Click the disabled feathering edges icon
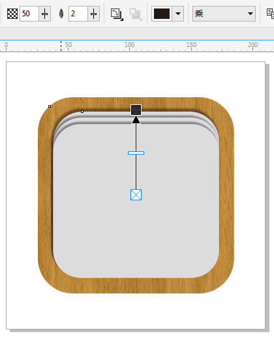274x338 pixels. (x=136, y=14)
